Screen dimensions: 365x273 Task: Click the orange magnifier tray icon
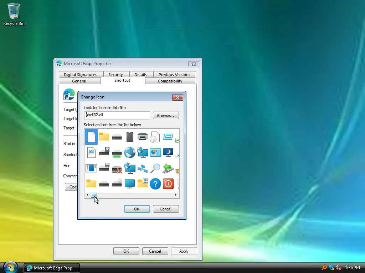(324, 268)
